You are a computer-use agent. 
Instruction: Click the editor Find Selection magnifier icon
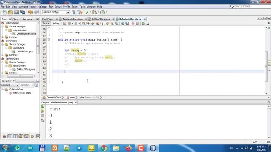(x=83, y=24)
